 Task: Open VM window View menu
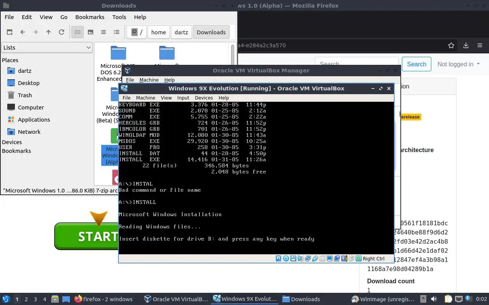point(166,98)
